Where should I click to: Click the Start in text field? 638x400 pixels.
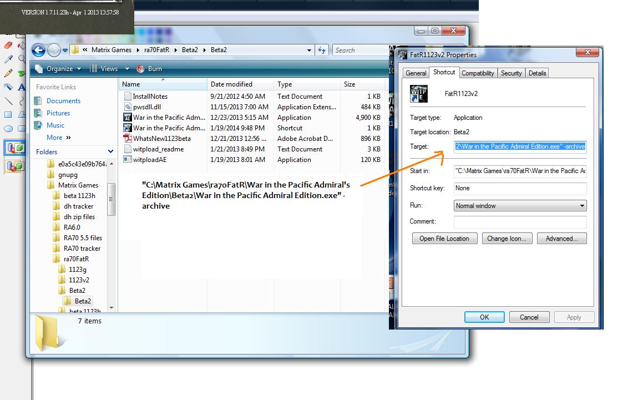coord(520,171)
